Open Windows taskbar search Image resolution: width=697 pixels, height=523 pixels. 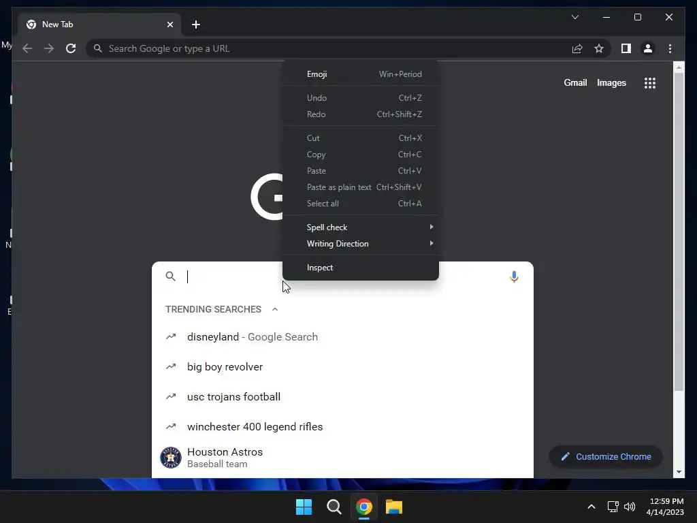[334, 507]
